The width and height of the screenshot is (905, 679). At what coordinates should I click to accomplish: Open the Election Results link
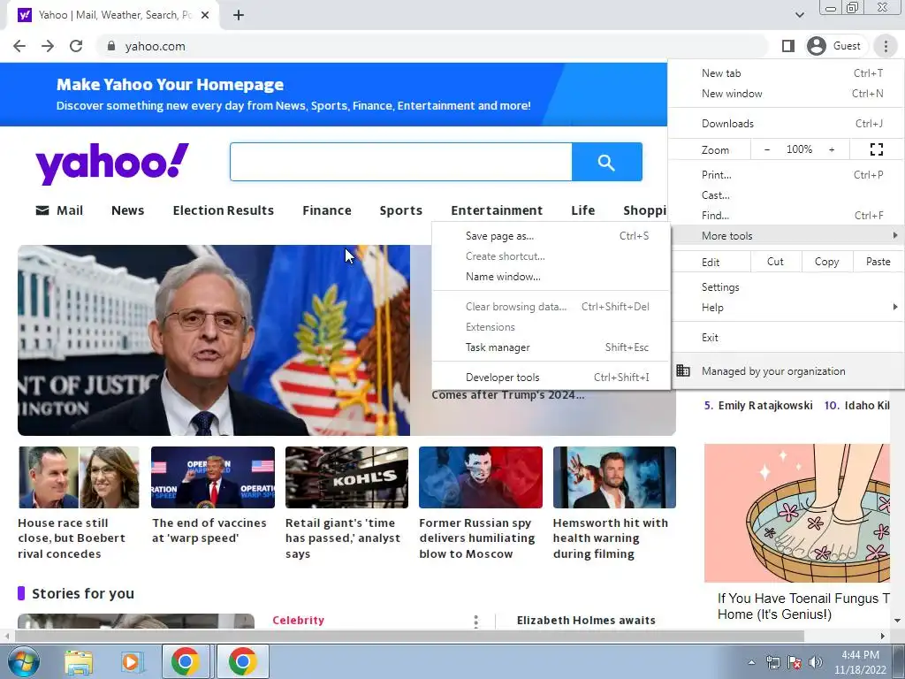pyautogui.click(x=224, y=210)
